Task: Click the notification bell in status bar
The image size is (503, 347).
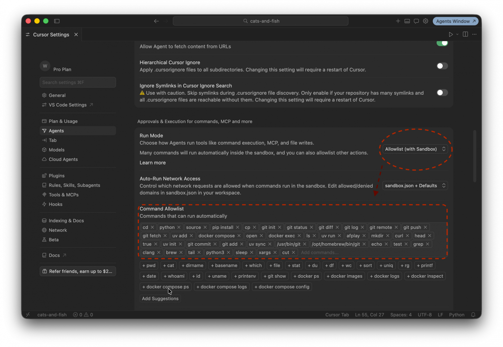Action: (x=473, y=315)
